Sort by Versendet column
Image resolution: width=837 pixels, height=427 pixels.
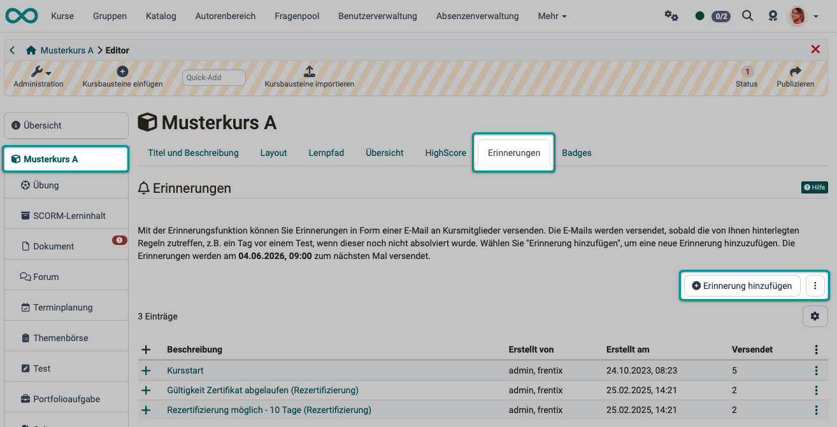pos(752,349)
